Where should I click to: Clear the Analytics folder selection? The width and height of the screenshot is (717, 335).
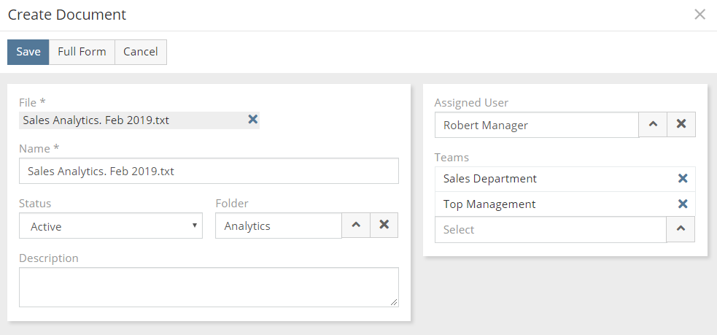[384, 226]
